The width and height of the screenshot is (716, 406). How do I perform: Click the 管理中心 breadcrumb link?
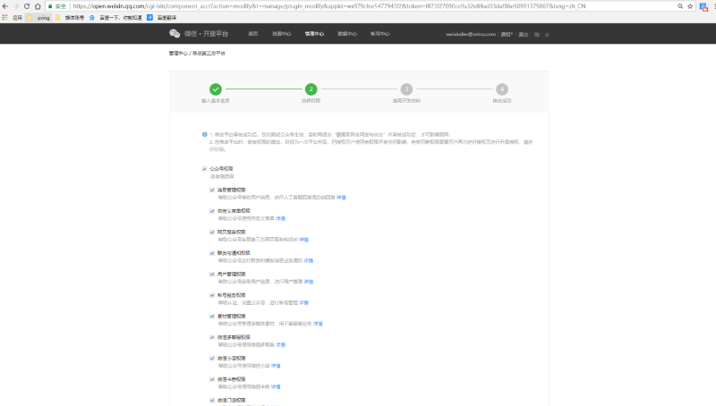tap(178, 54)
